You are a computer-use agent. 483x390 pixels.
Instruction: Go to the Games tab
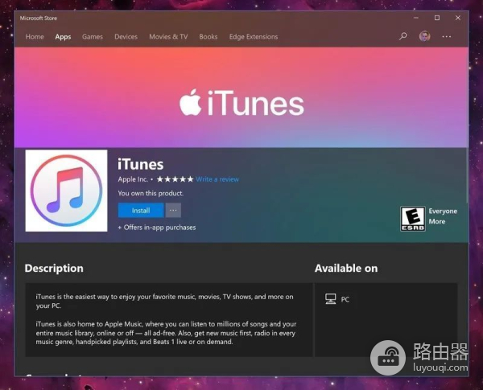coord(93,37)
